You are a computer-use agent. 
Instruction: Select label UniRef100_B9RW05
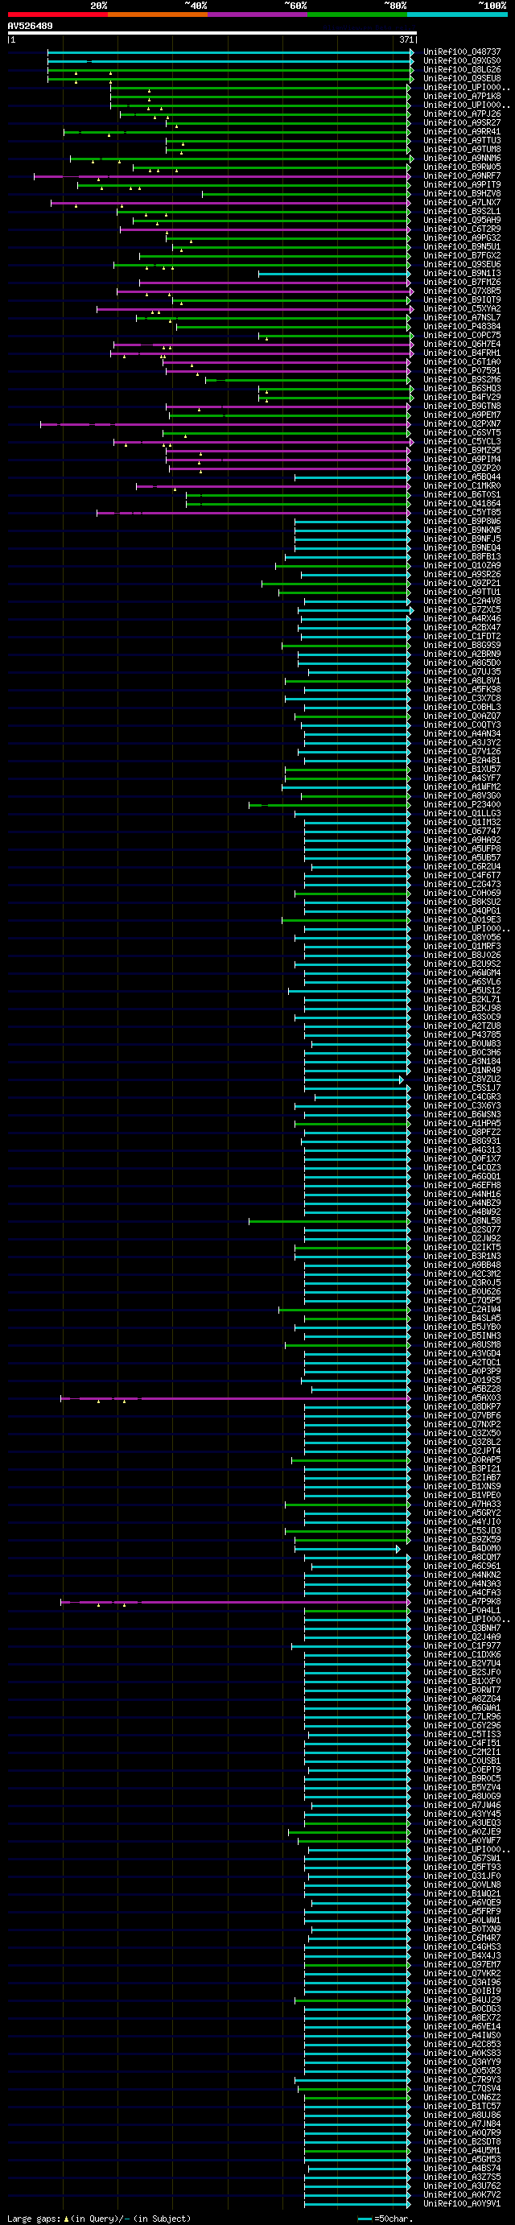click(x=461, y=167)
